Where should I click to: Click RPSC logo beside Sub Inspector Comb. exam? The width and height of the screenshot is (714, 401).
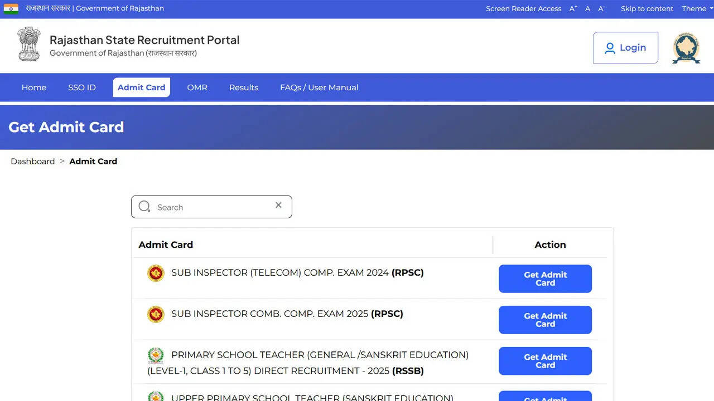coord(156,314)
